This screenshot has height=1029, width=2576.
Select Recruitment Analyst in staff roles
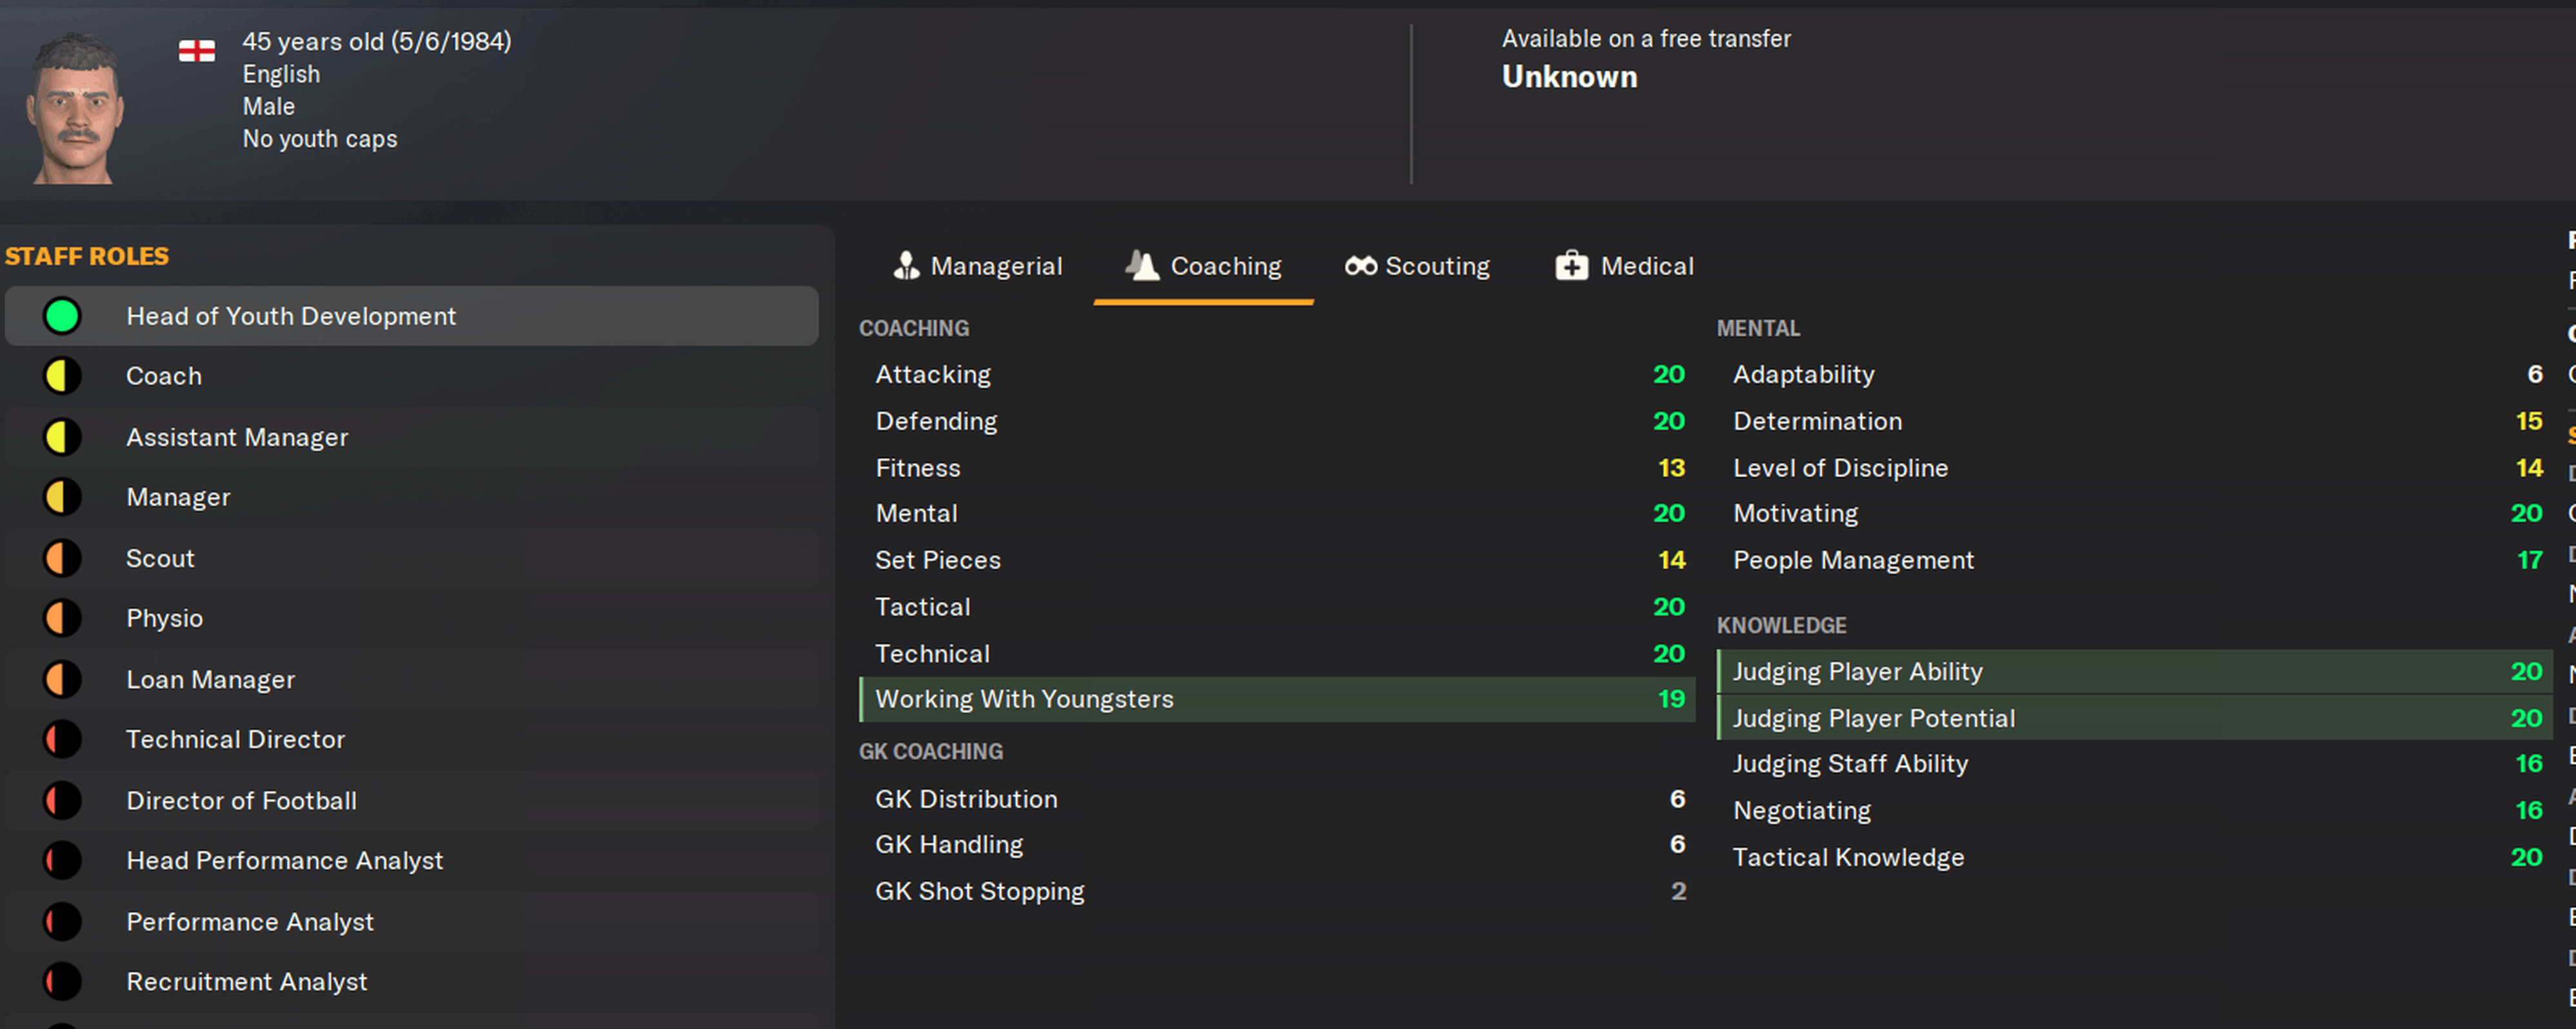pyautogui.click(x=246, y=982)
